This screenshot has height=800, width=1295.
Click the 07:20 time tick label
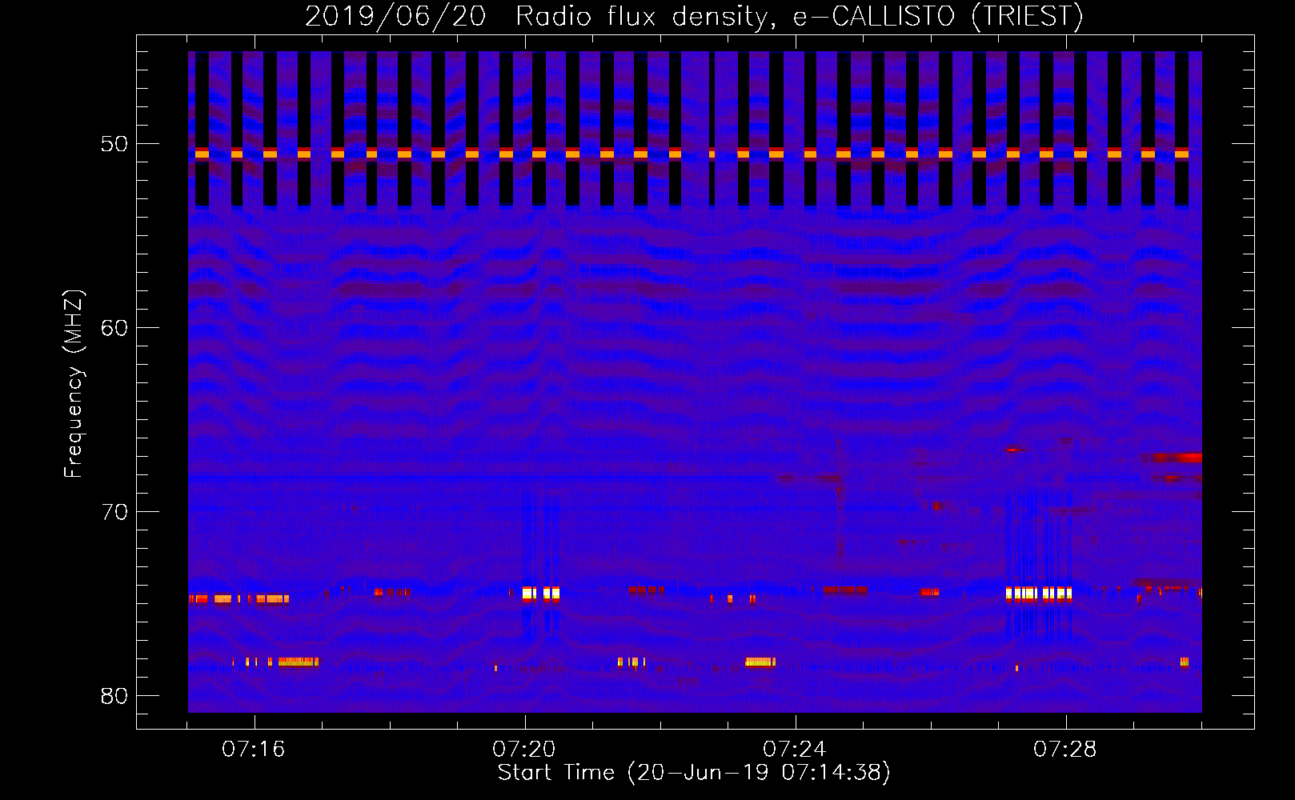point(524,750)
